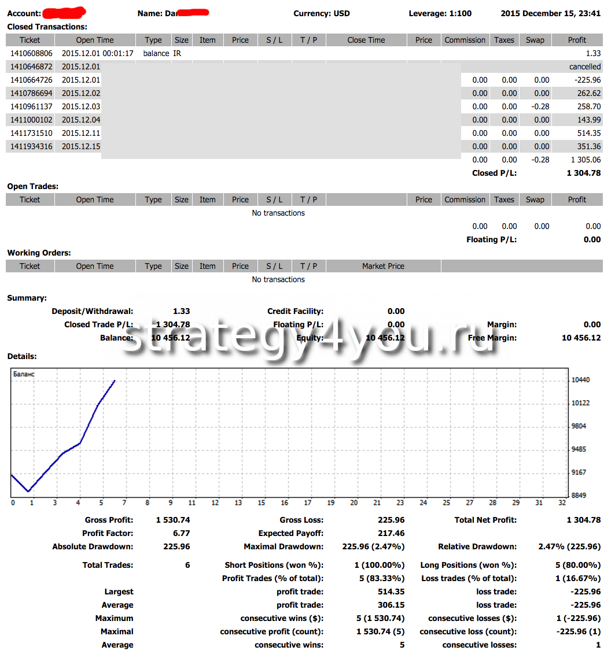Click the 10440 tick on chart's right axis
Viewport: 615px width, 669px height.
580,380
